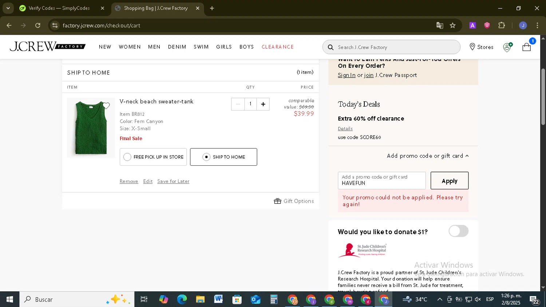Viewport: 546px width, 307px height.
Task: Open the WOMEN menu
Action: pyautogui.click(x=130, y=47)
